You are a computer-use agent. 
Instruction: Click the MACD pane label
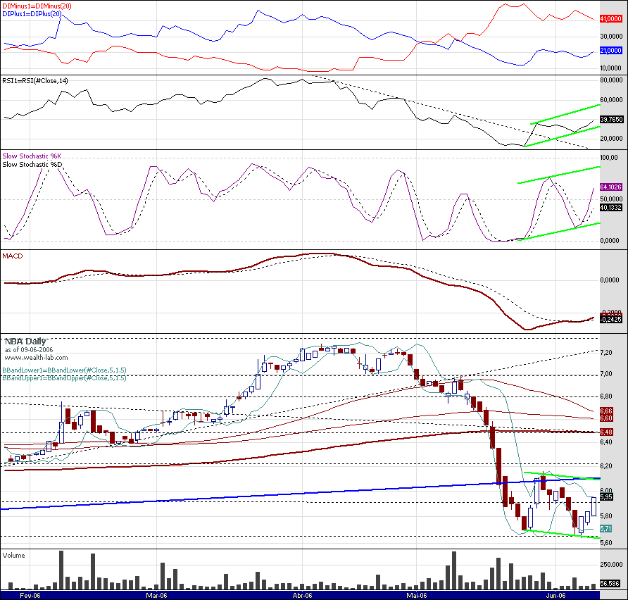tap(13, 256)
